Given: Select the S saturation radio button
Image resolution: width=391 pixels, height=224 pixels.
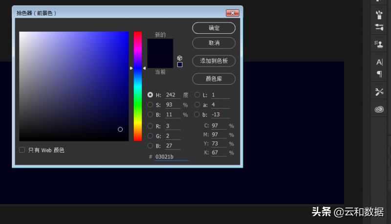Looking at the screenshot, I should [x=150, y=105].
